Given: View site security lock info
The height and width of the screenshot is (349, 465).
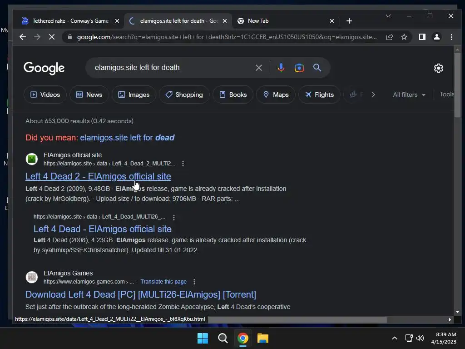Looking at the screenshot, I should (70, 37).
